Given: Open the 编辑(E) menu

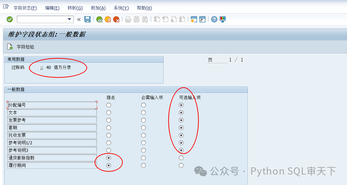Looking at the screenshot, I should 52,8.
